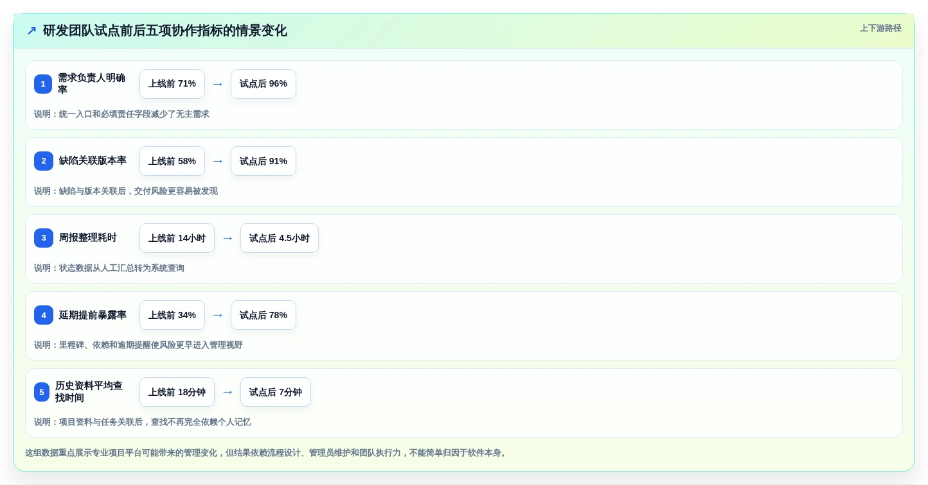Click the 上线前 58% chip
Viewport: 928px width, 485px height.
click(172, 161)
